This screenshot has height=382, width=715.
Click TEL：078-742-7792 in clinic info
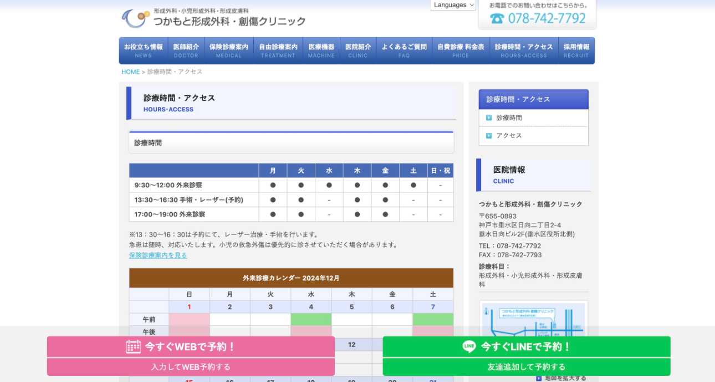point(510,246)
